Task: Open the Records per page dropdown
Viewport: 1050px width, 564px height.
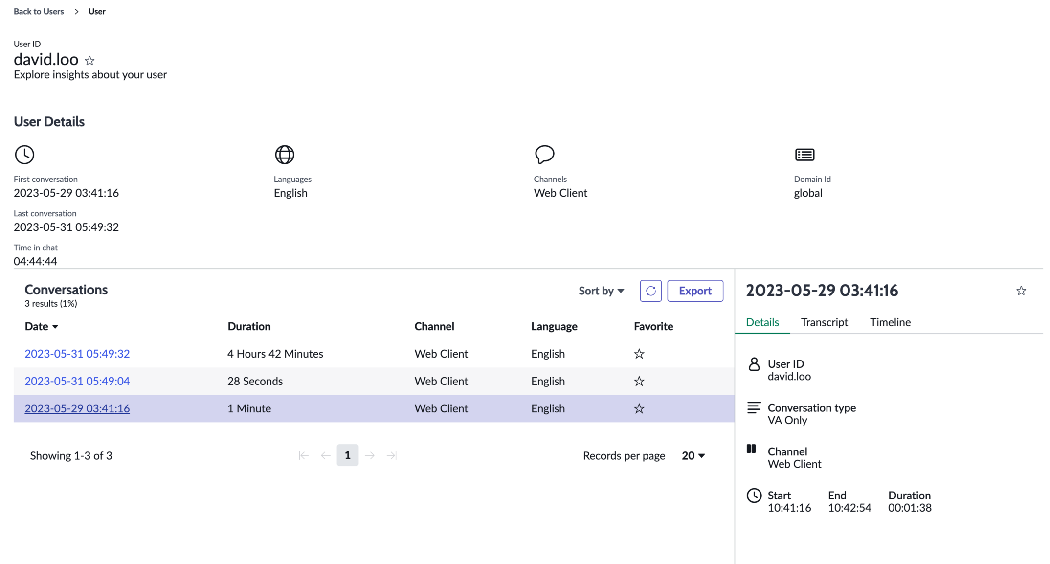Action: pos(693,455)
